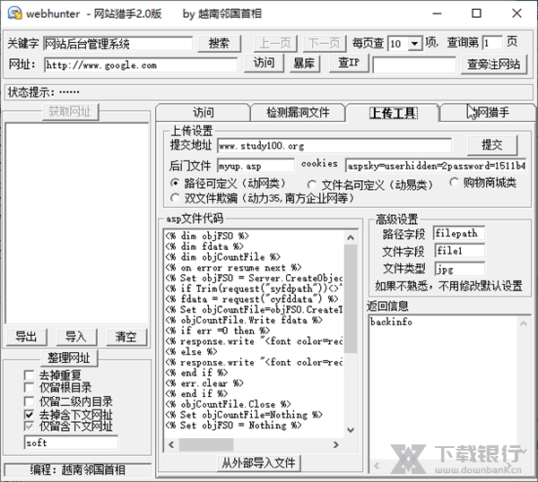The height and width of the screenshot is (482, 538).
Task: Click the code area scroll down arrow
Action: pyautogui.click(x=351, y=430)
